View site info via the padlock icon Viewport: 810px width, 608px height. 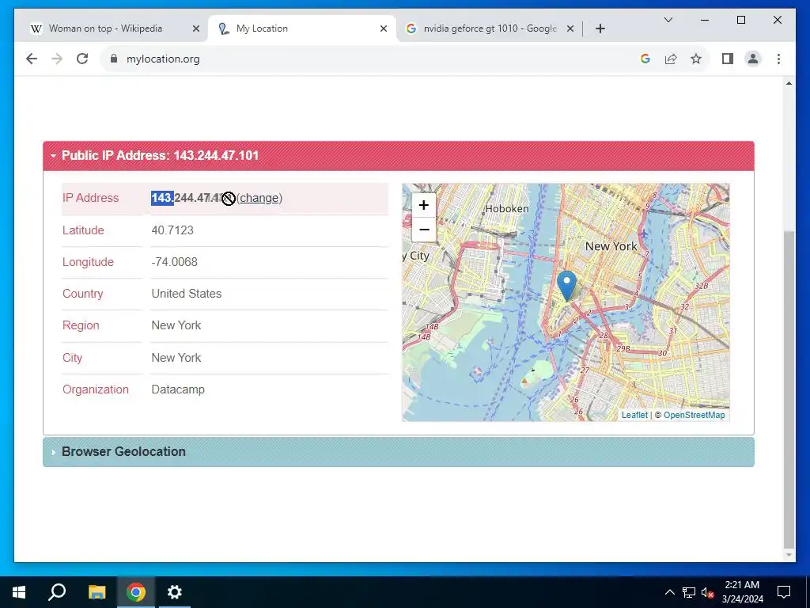(x=114, y=59)
